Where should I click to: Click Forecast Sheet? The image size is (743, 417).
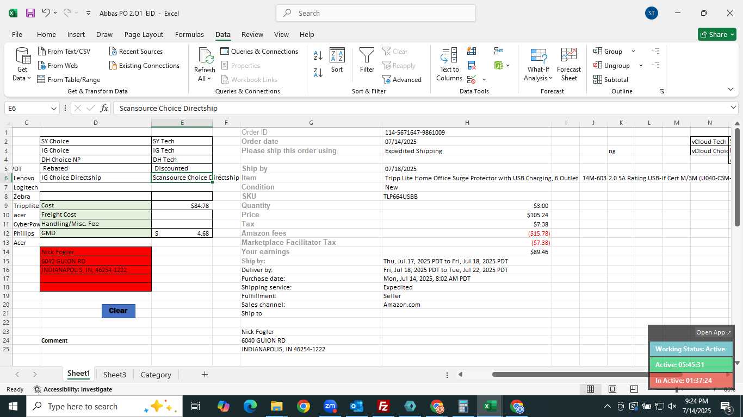[x=569, y=65]
